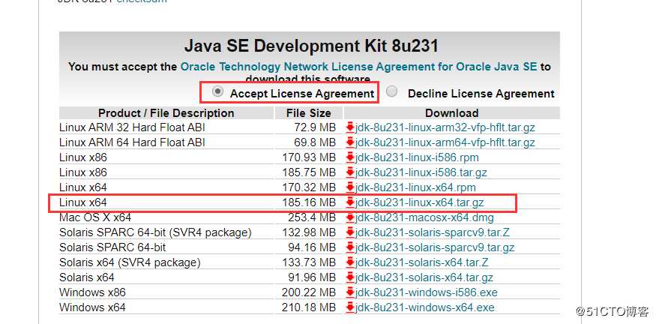Image resolution: width=656 pixels, height=324 pixels.
Task: Click Linux ARM 32 Hard Float ABI text
Action: coord(132,127)
